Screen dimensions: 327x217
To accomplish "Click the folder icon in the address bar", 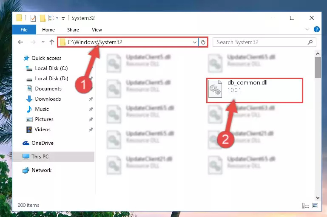I will pyautogui.click(x=63, y=42).
